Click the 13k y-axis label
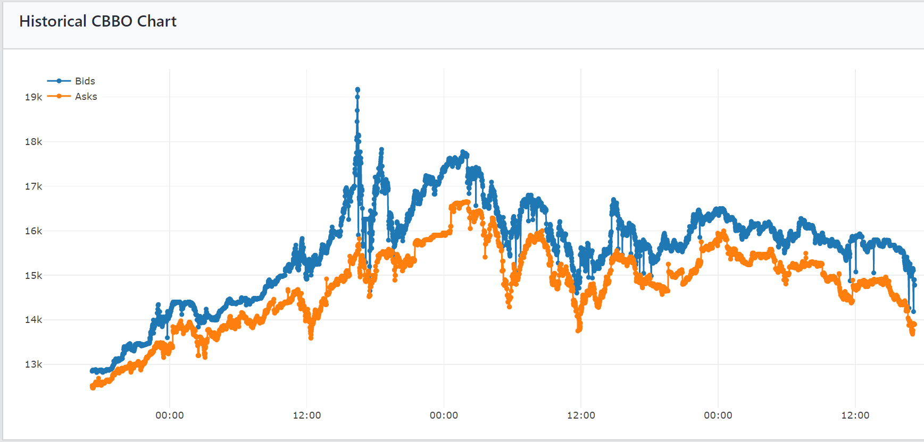This screenshot has height=442, width=924. click(x=34, y=364)
